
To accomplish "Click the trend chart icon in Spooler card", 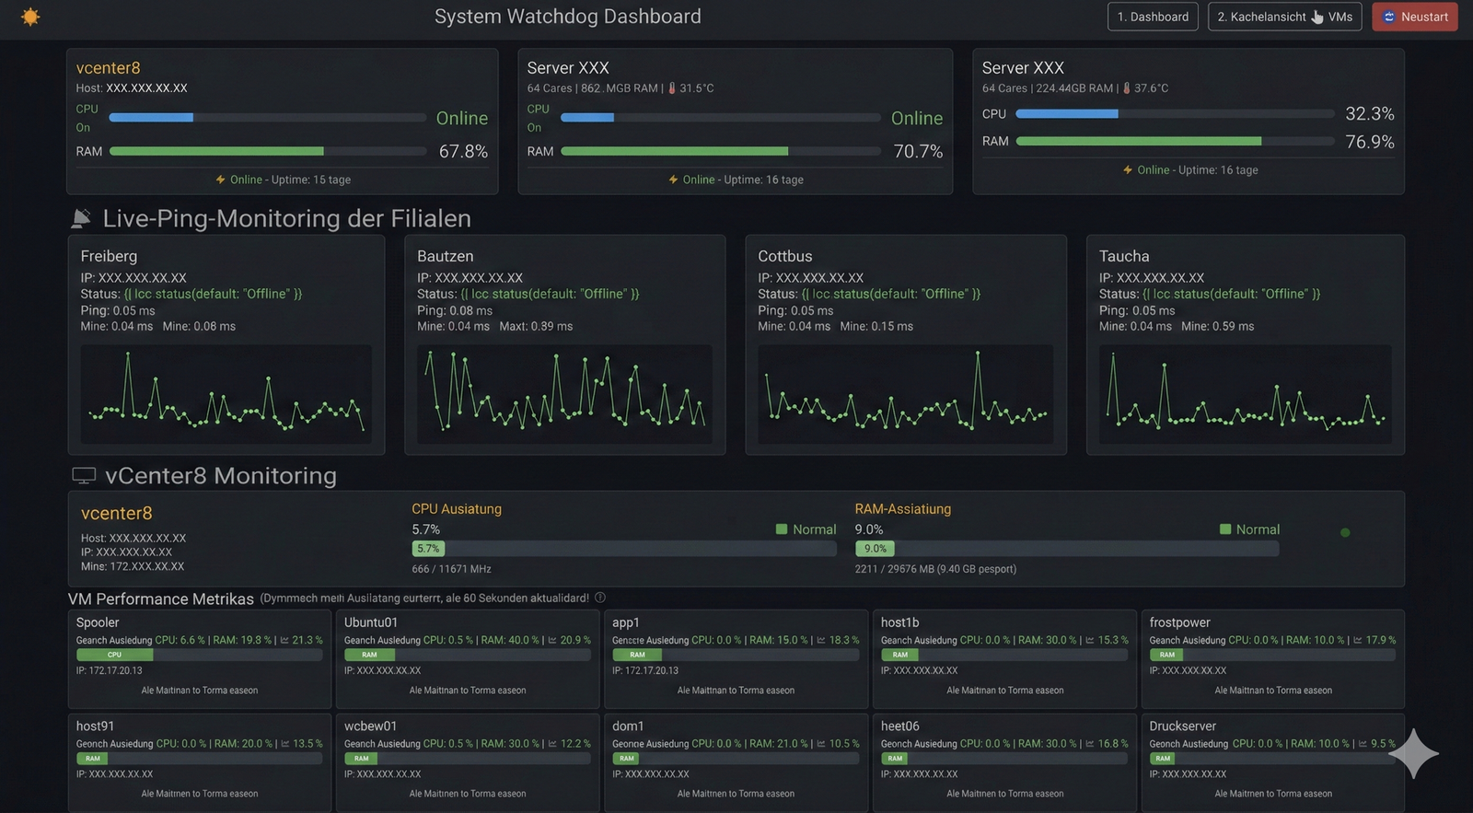I will tap(284, 640).
